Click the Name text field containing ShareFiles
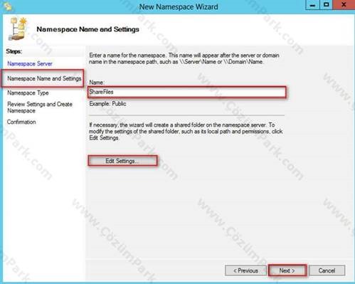 (x=187, y=92)
